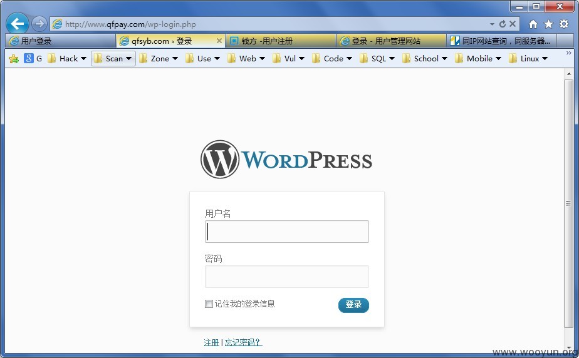This screenshot has height=358, width=579.
Task: Switch to the 钱方 -用户注册 tab
Action: pos(281,41)
